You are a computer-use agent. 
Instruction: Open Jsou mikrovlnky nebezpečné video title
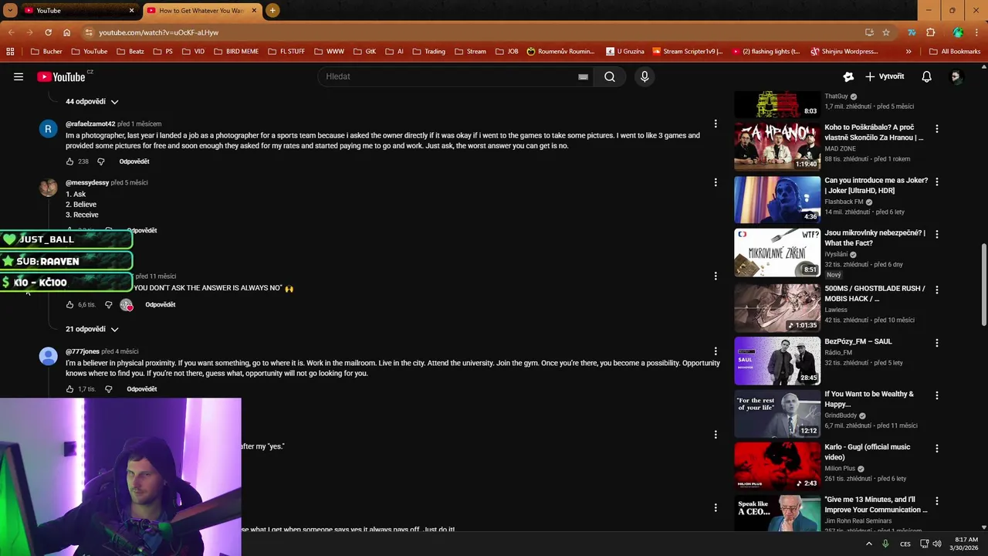875,238
